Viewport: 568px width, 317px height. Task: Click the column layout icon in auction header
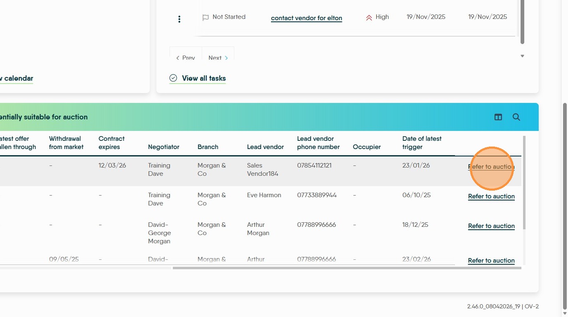point(498,117)
